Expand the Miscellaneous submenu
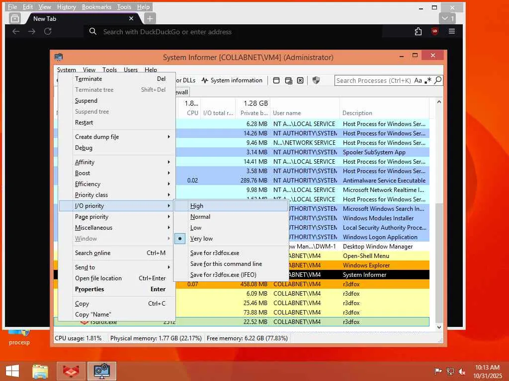Image resolution: width=509 pixels, height=381 pixels. pos(117,228)
